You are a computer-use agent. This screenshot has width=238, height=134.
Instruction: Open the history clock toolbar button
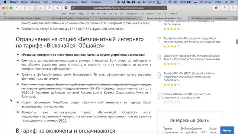tap(49, 8)
